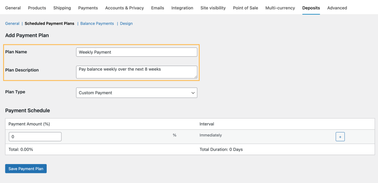
Task: Go to the Balance Payments link
Action: click(97, 24)
